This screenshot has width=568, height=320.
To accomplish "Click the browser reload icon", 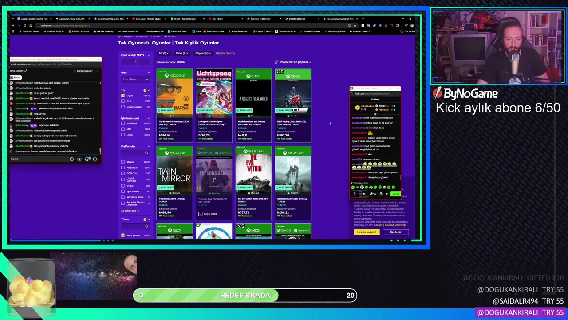I will (26, 26).
